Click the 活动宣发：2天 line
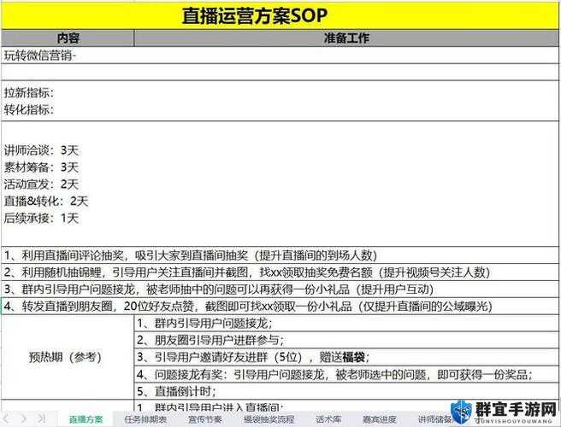561x427 pixels. (x=41, y=184)
